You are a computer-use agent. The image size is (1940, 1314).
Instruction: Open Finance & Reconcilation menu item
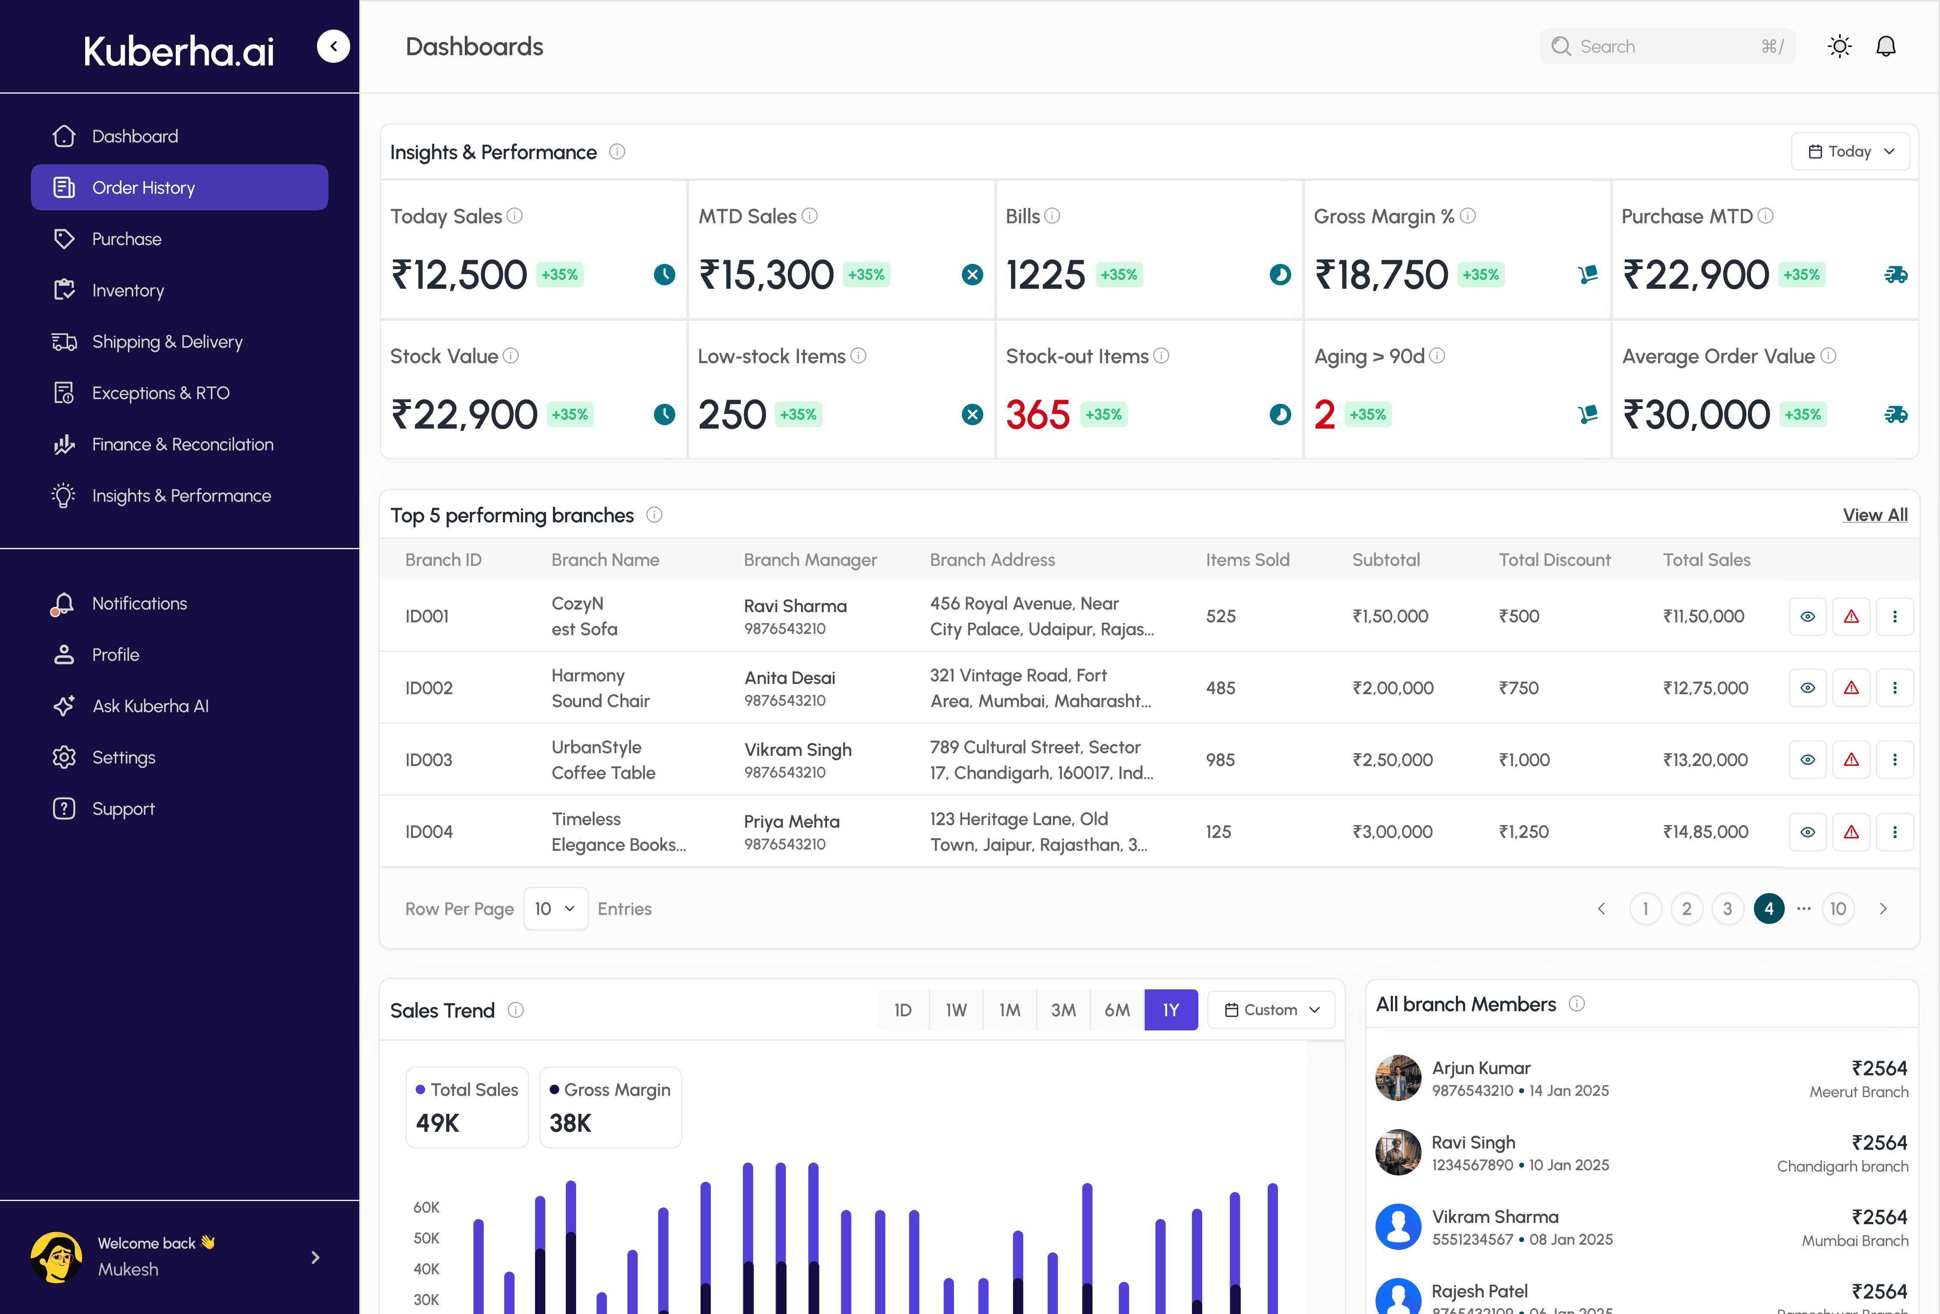[182, 444]
